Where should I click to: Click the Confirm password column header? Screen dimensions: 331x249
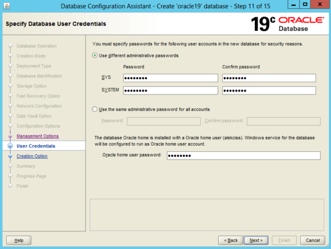pyautogui.click(x=241, y=67)
